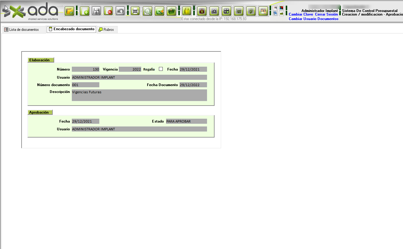
Task: Create a new document with the plus icon
Action: pyautogui.click(x=85, y=11)
